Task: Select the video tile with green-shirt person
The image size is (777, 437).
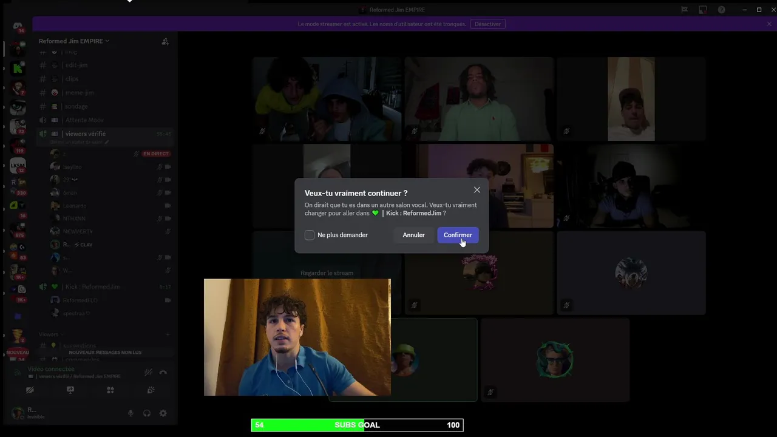Action: tap(479, 99)
